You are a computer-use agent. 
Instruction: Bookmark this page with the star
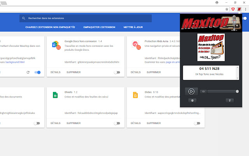227,9
